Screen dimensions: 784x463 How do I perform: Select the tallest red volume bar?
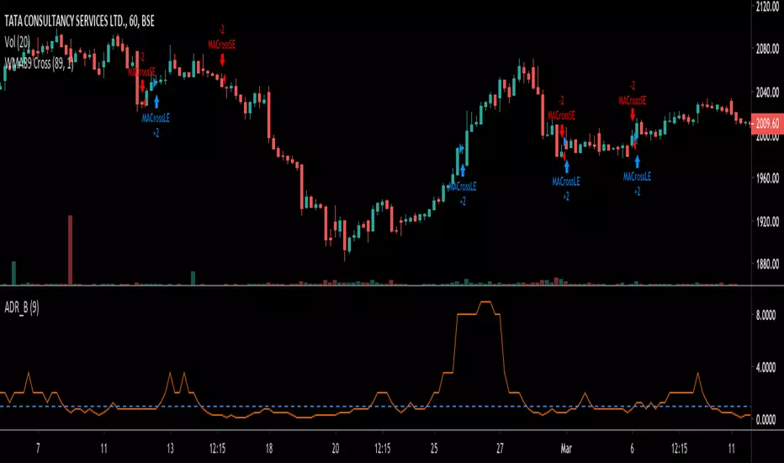70,250
